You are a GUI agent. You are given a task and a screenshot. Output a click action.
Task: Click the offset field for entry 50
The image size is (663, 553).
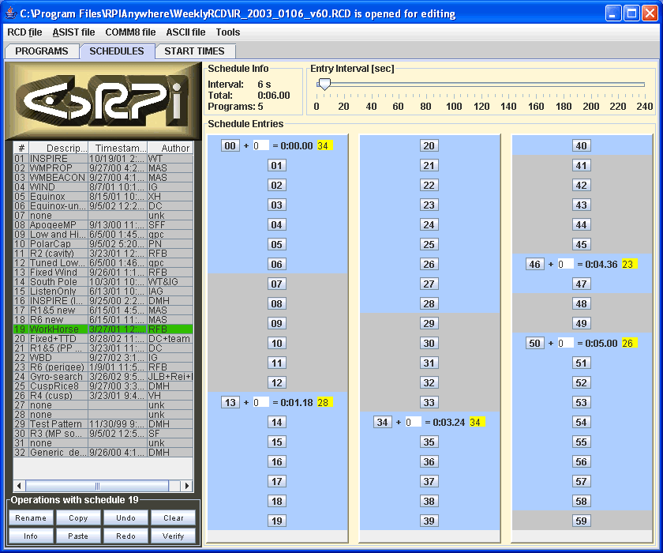coord(565,343)
